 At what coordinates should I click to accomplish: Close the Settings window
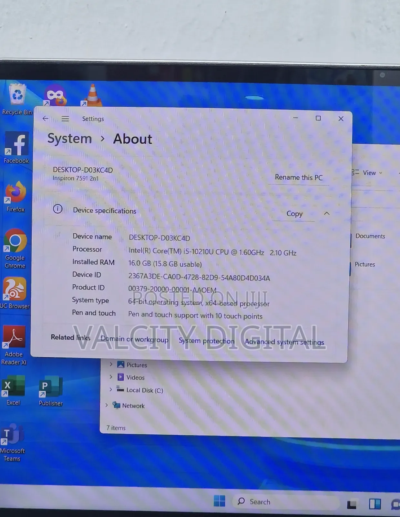341,119
